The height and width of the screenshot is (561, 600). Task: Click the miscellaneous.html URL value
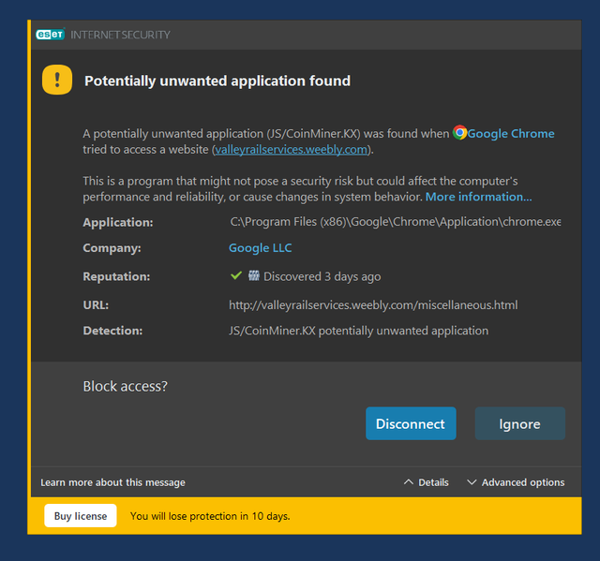pos(373,305)
